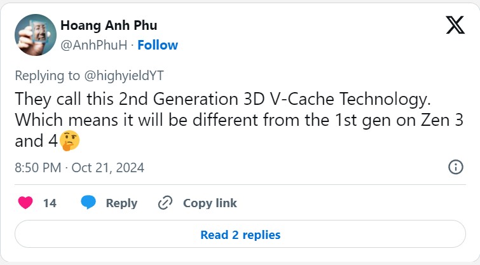This screenshot has width=480, height=265.
Task: Click the divider line above the actions row
Action: click(x=240, y=184)
